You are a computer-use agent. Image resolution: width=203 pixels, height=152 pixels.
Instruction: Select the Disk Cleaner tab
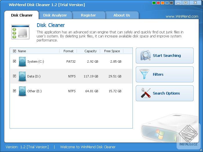(22, 15)
